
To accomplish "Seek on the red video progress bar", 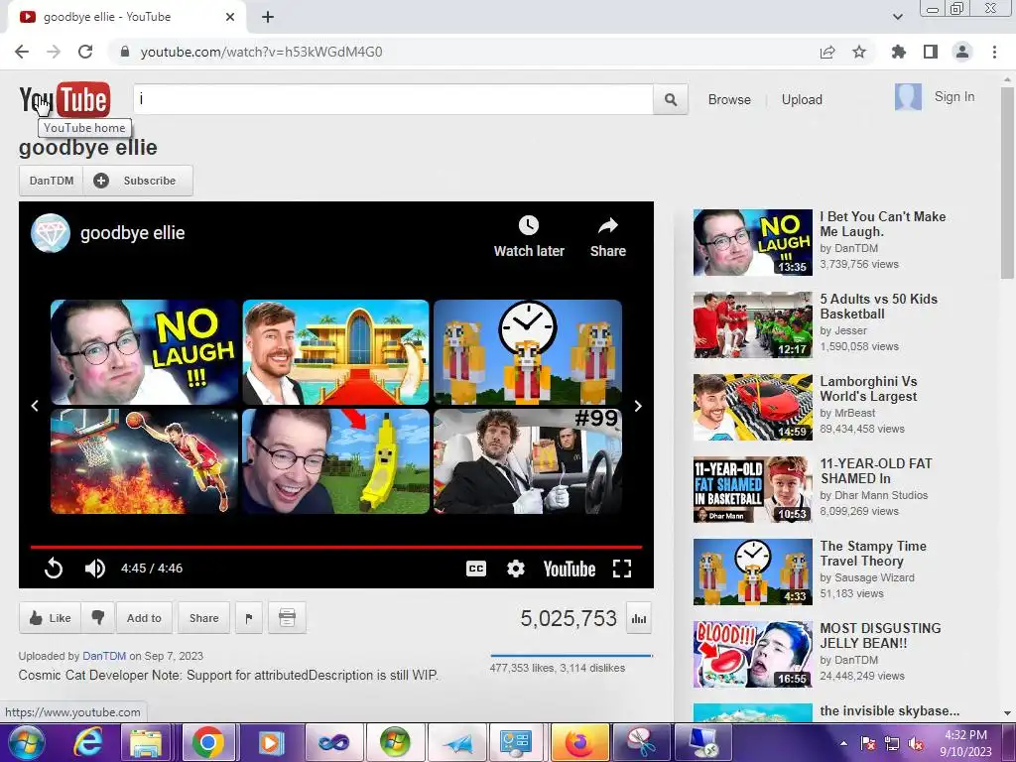I will coord(336,548).
